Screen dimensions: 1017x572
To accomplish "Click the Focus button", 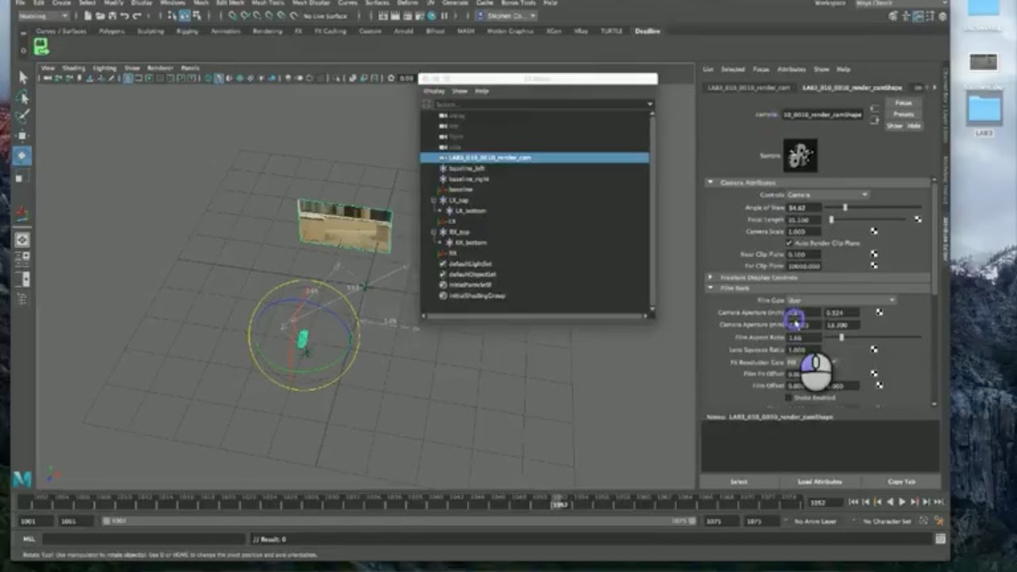I will pos(903,103).
